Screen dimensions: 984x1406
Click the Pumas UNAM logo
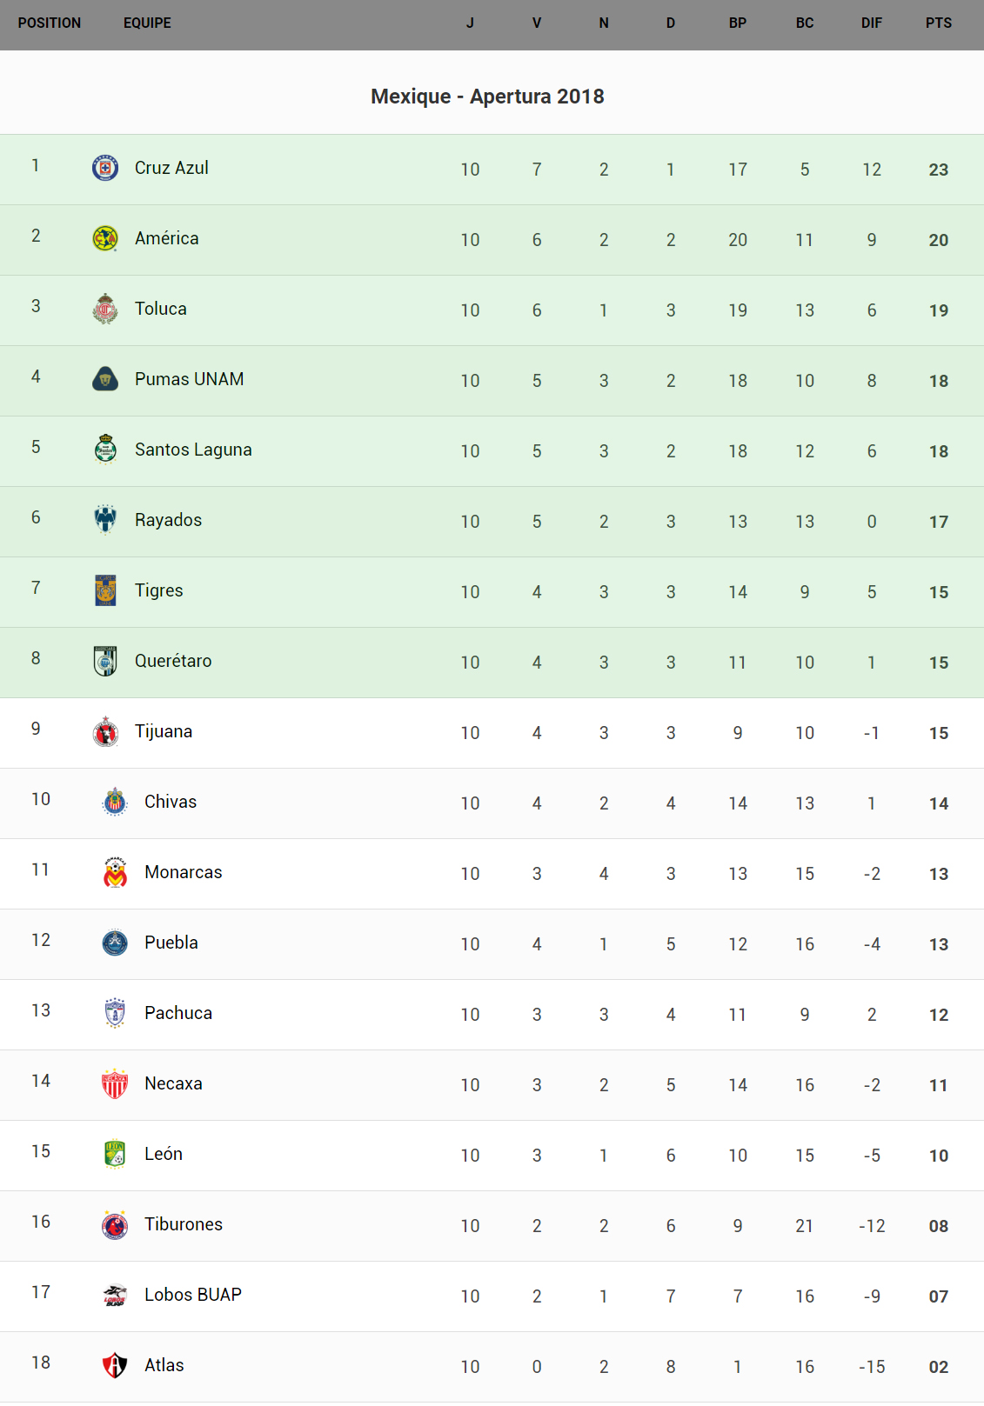105,379
